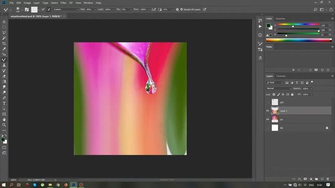Select the Eraser tool
The width and height of the screenshot is (335, 188).
click(x=4, y=76)
